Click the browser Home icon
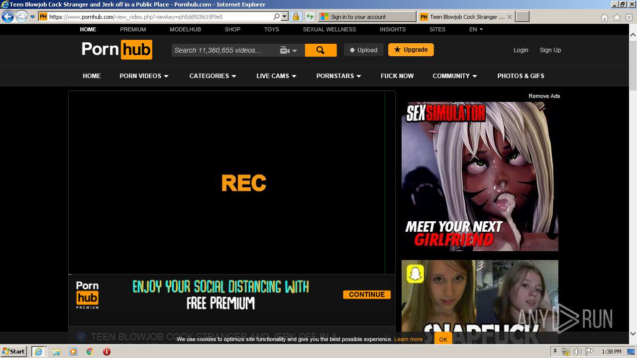 pyautogui.click(x=605, y=17)
